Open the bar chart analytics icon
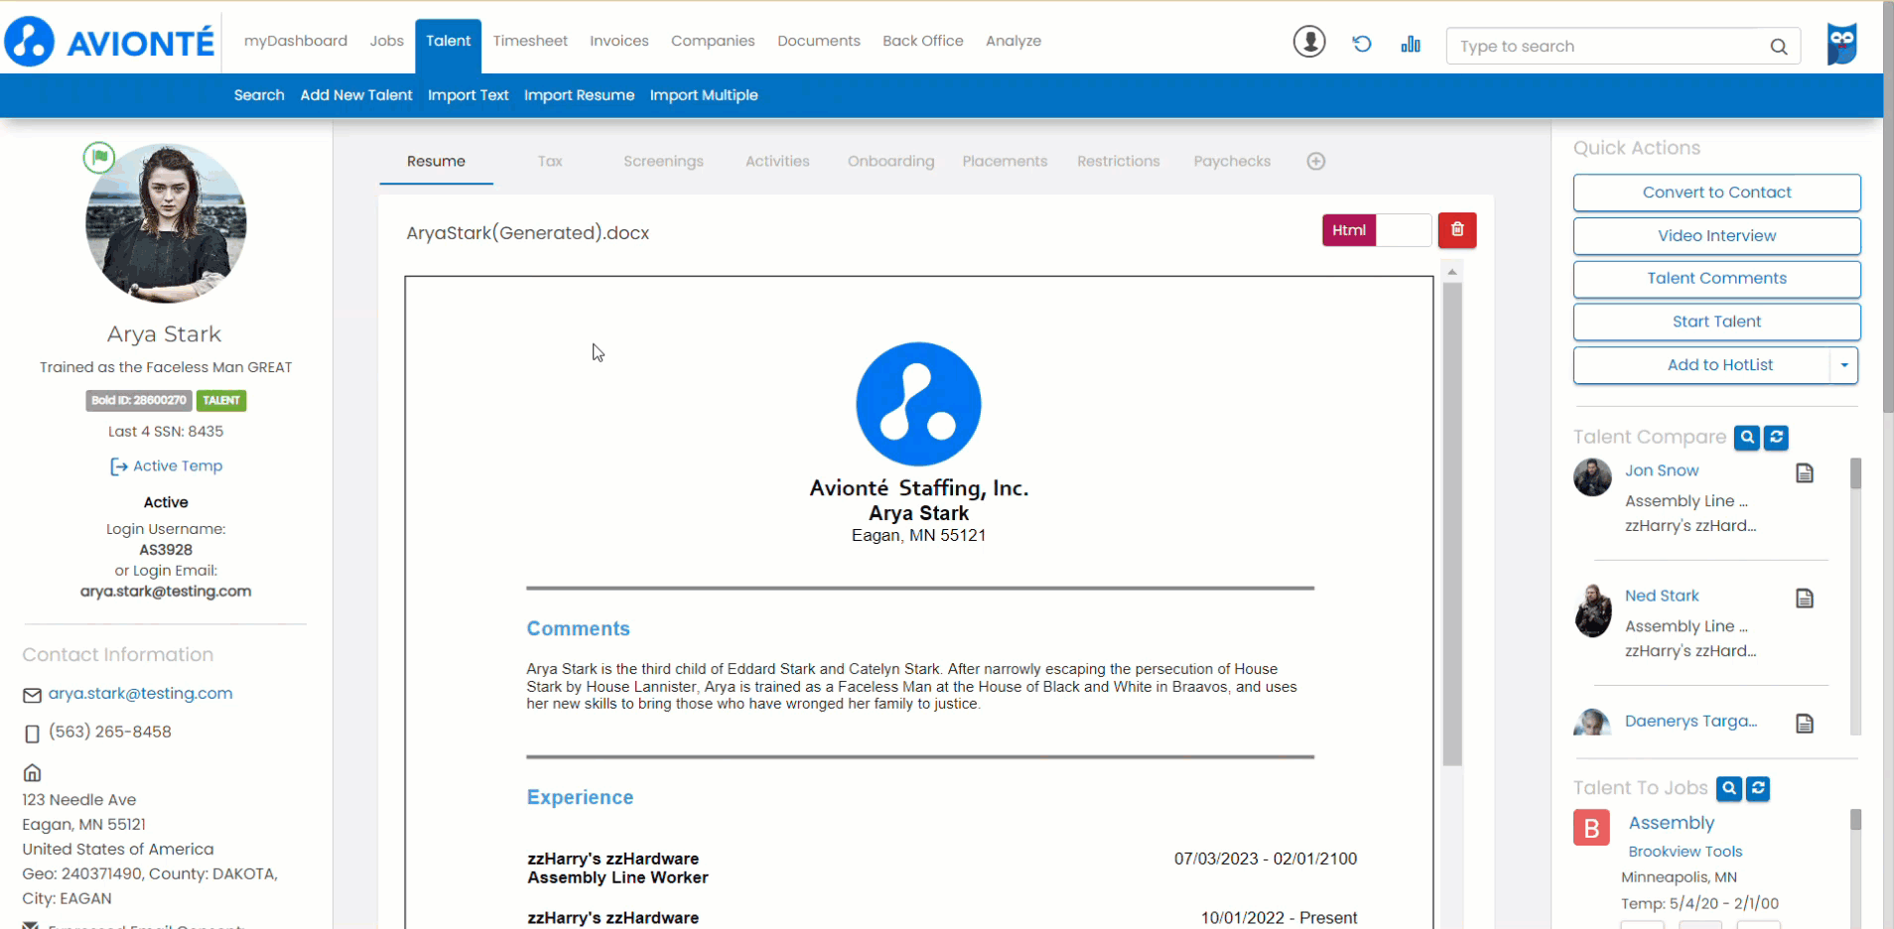The image size is (1894, 929). point(1411,44)
